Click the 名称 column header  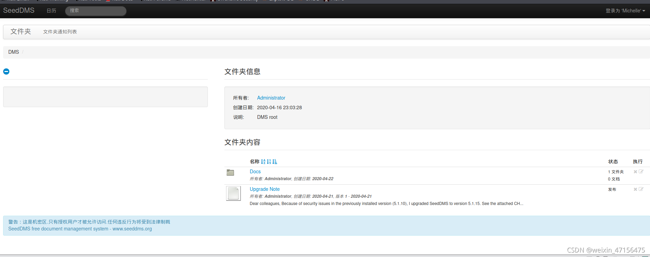(255, 162)
